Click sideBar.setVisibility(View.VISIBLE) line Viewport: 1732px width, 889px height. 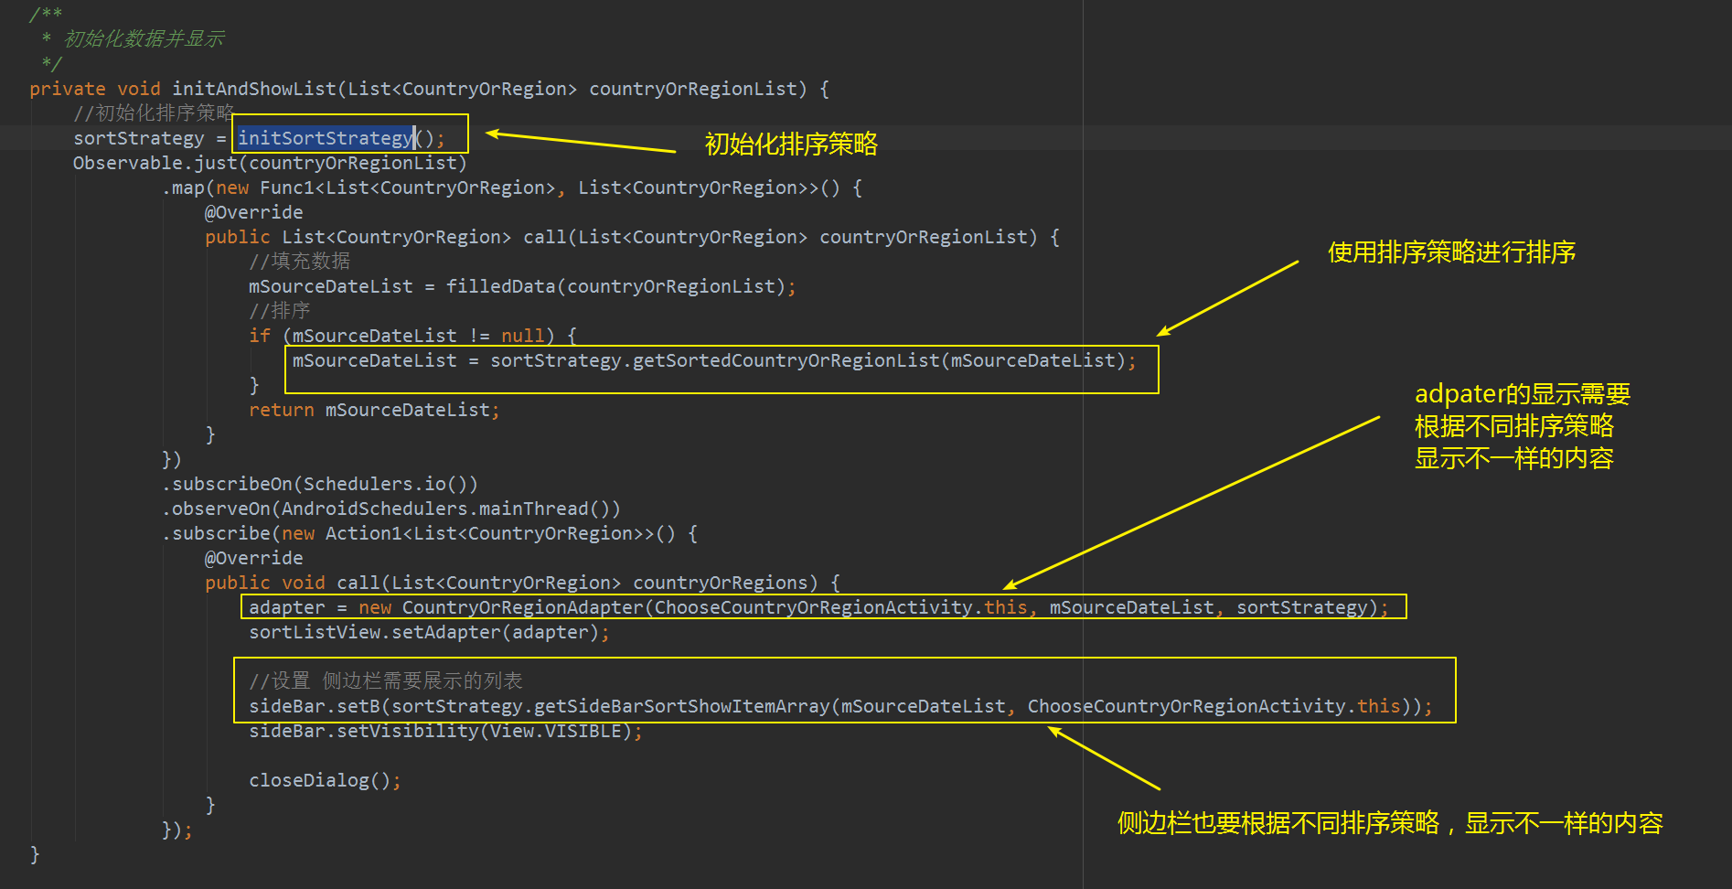(x=445, y=731)
